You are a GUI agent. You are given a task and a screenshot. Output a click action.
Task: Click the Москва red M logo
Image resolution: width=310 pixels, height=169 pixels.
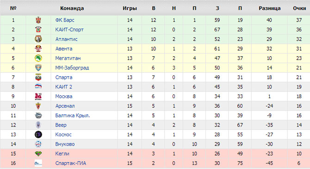(38, 96)
